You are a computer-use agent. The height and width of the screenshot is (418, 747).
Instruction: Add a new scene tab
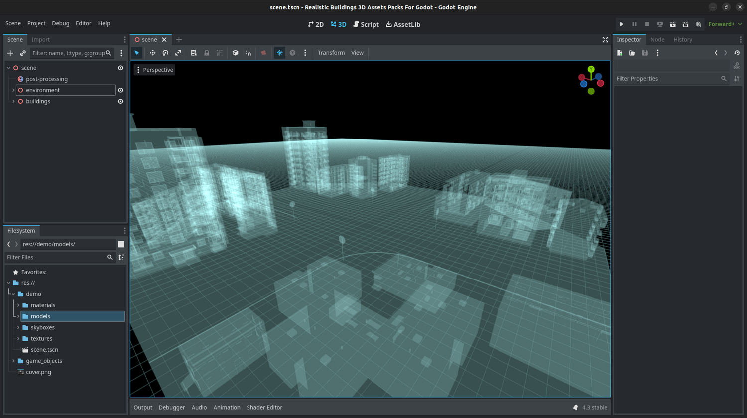point(179,40)
